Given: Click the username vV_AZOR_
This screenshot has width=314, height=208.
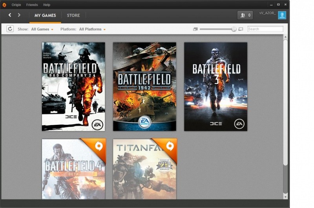Looking at the screenshot, I should pyautogui.click(x=268, y=13).
